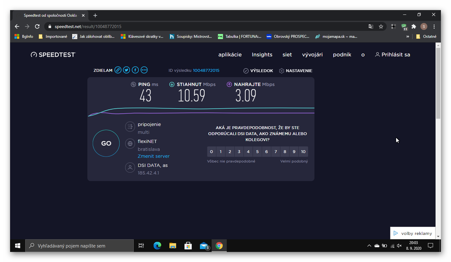The height and width of the screenshot is (262, 451).
Task: Open the Chrome extensions puzzle icon
Action: [414, 26]
